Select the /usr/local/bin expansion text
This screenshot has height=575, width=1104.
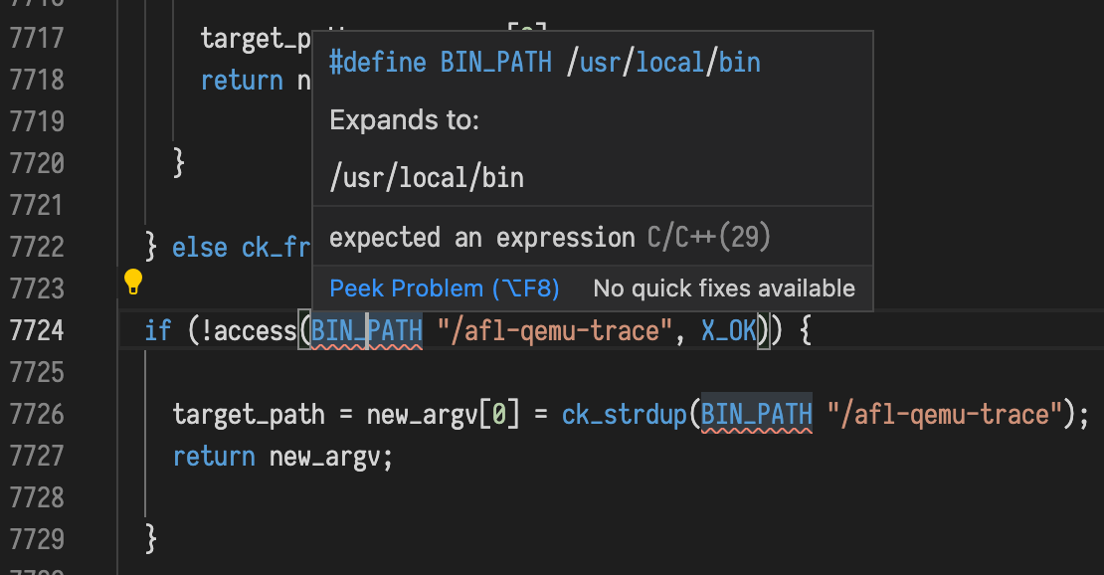(426, 177)
